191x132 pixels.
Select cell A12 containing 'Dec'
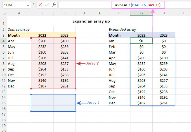click(19, 86)
